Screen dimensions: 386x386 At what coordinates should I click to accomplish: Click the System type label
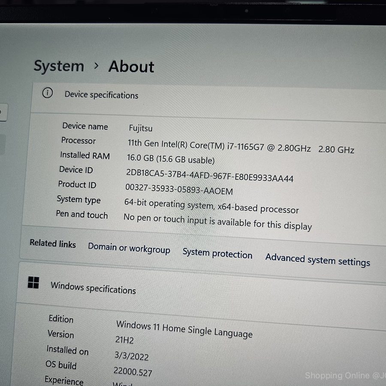tap(79, 199)
